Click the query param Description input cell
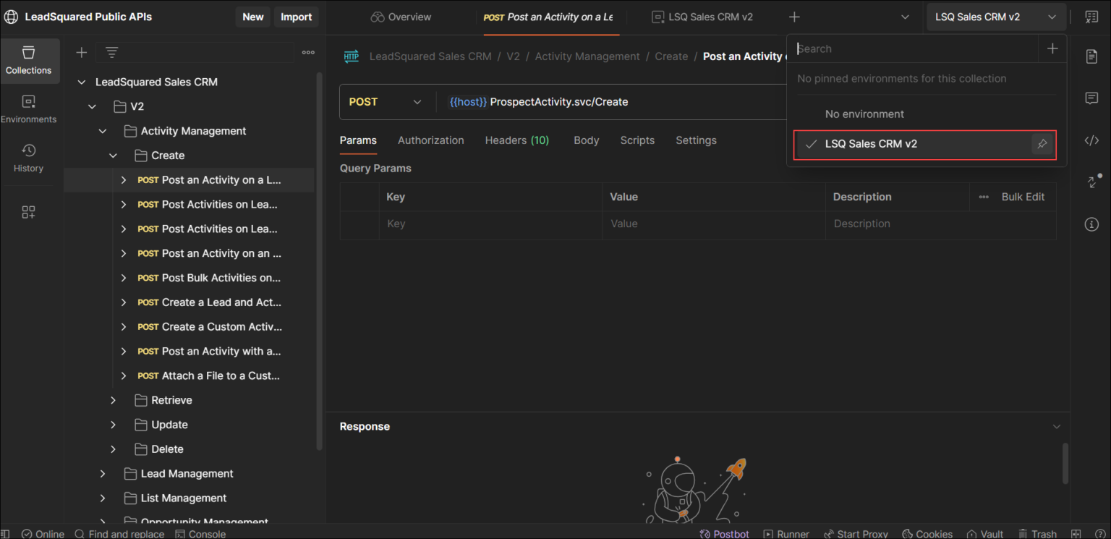This screenshot has width=1111, height=539. [940, 224]
